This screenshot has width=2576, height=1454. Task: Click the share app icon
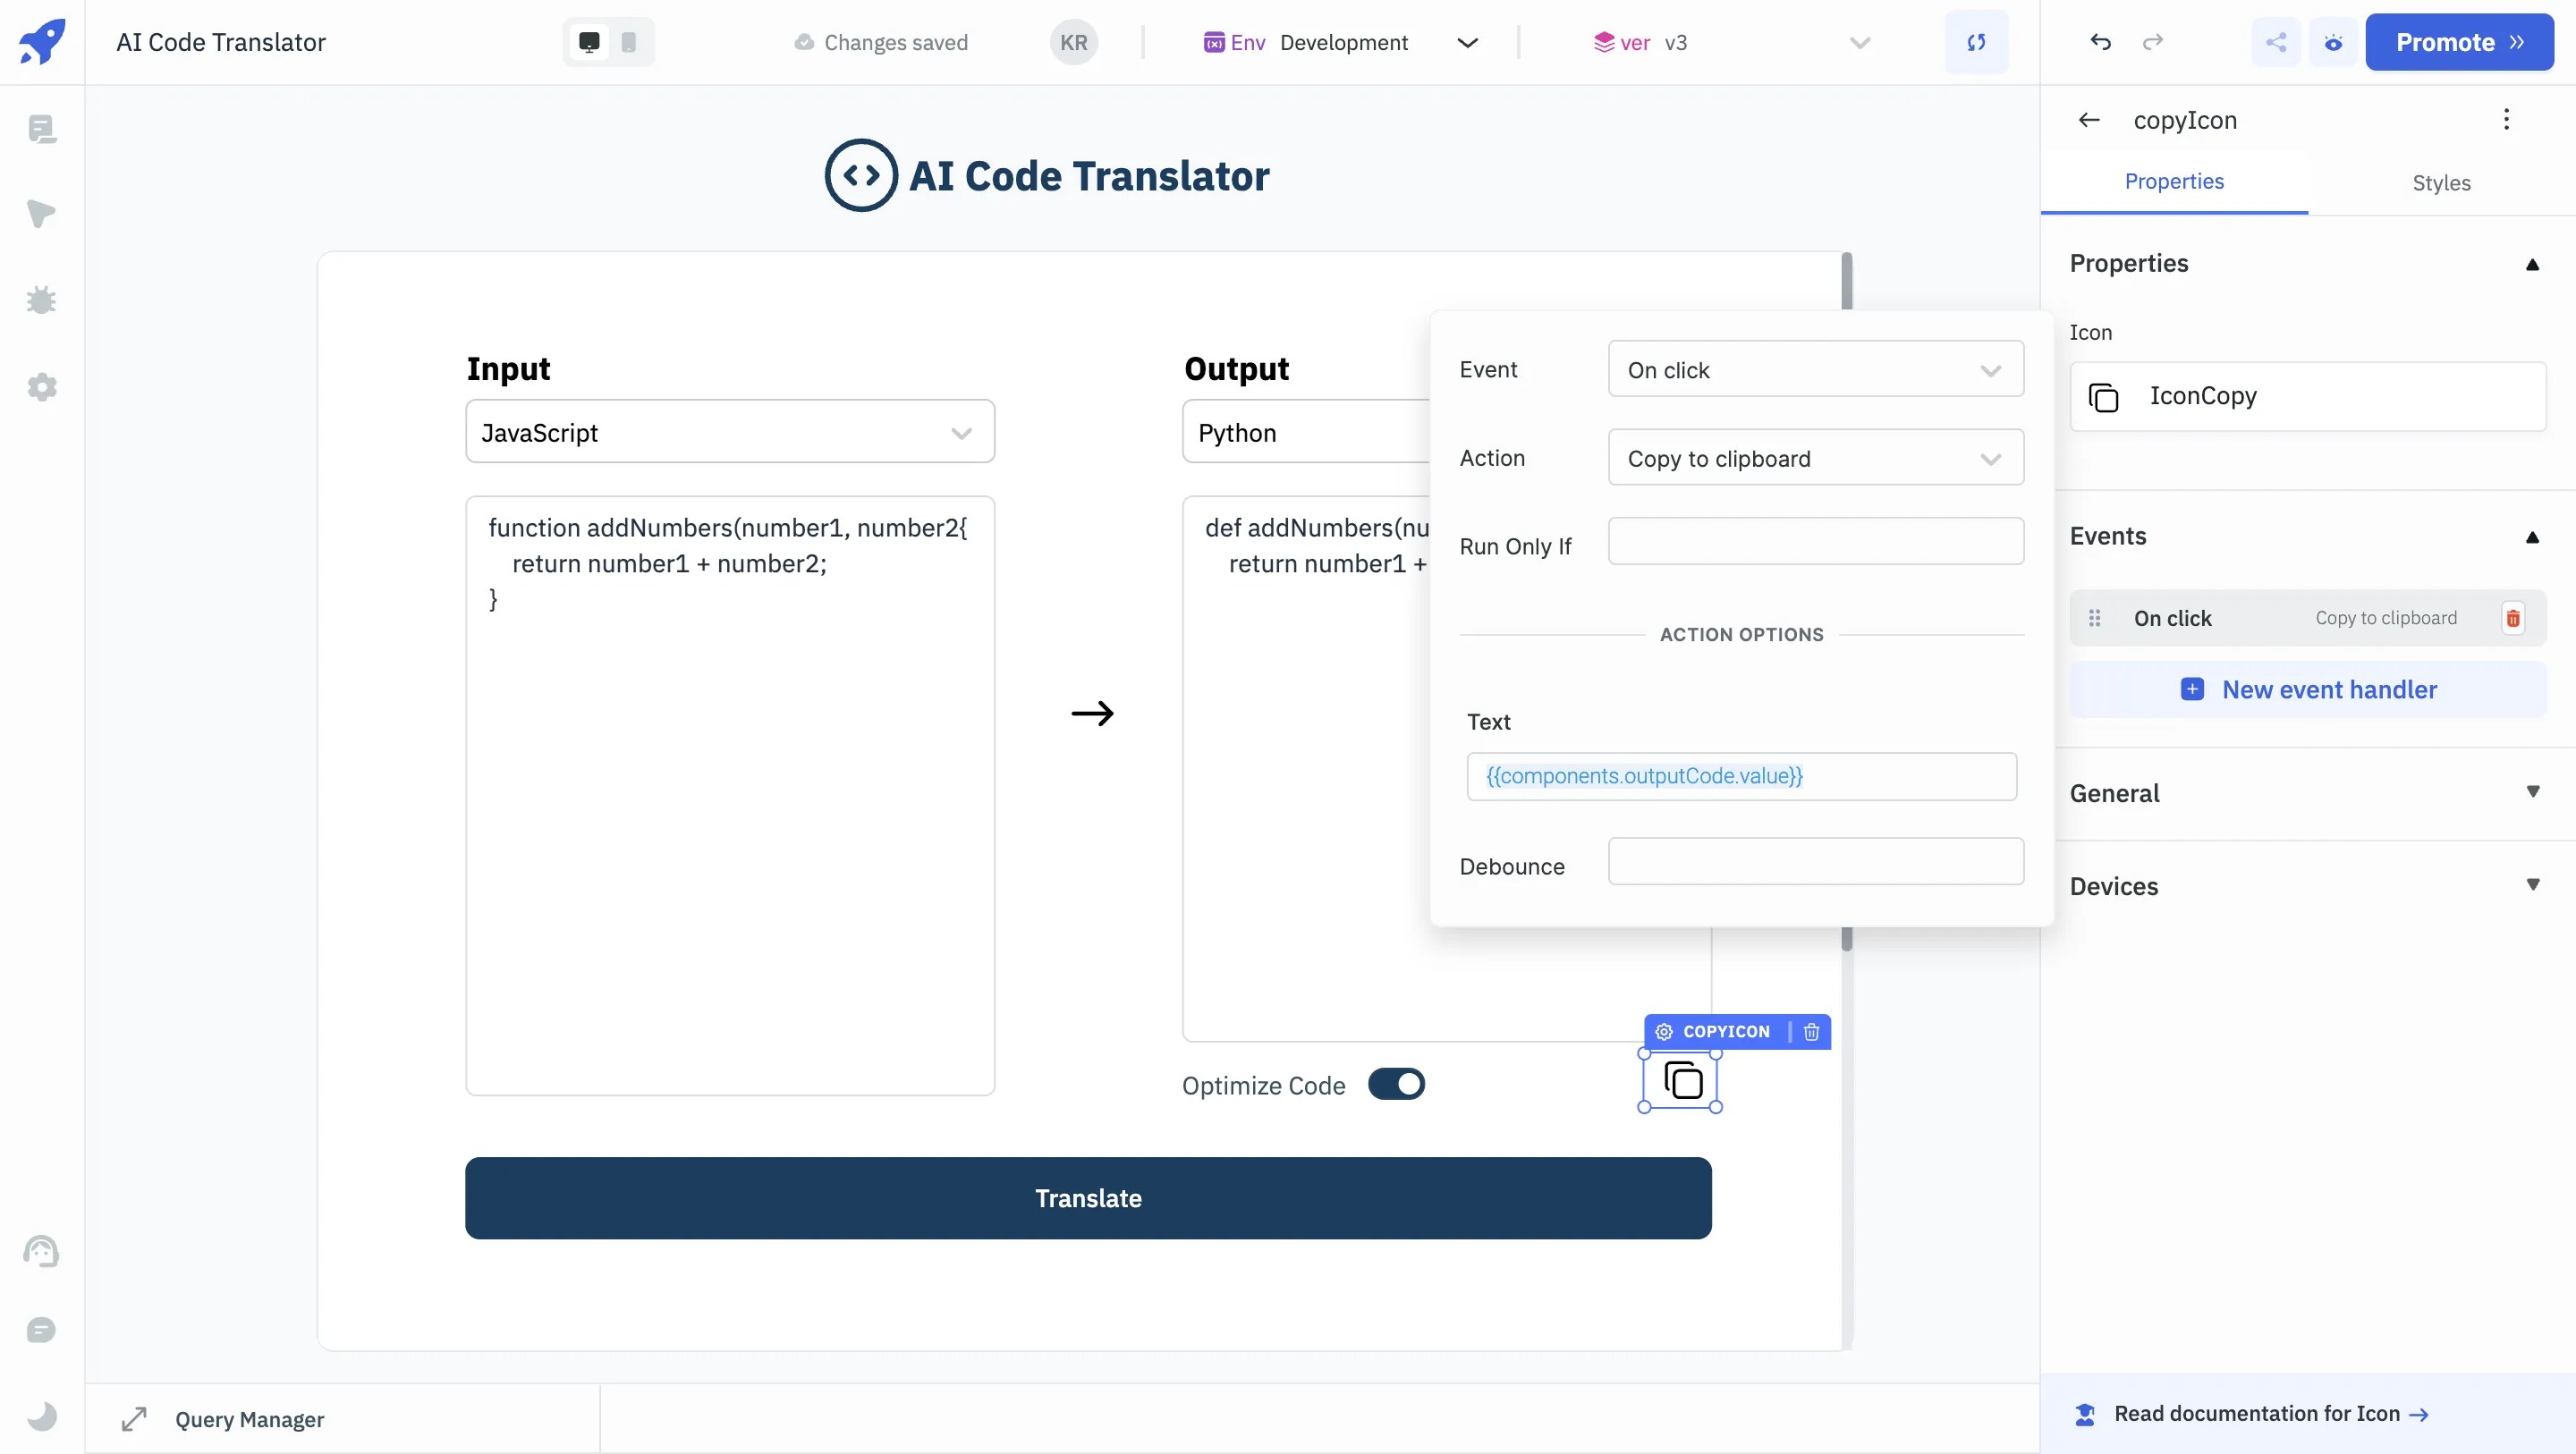(2276, 42)
